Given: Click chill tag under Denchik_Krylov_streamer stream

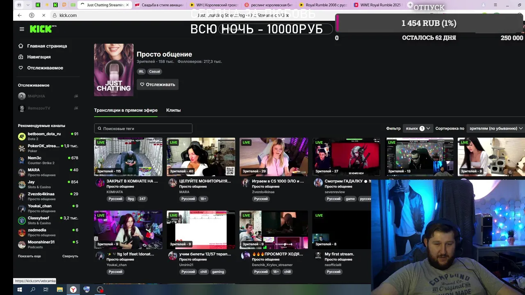Looking at the screenshot, I should pyautogui.click(x=288, y=272).
